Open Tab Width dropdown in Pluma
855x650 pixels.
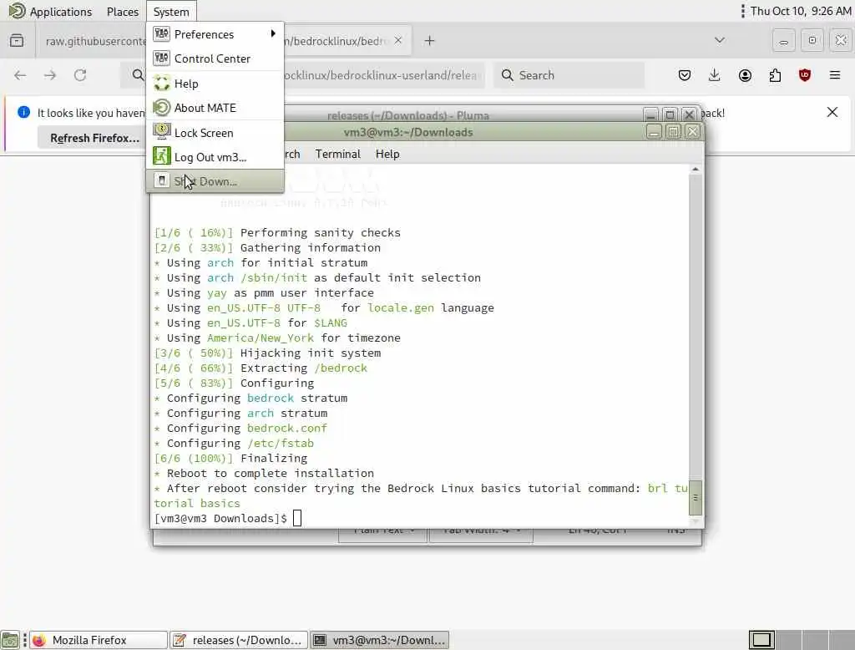tap(481, 532)
